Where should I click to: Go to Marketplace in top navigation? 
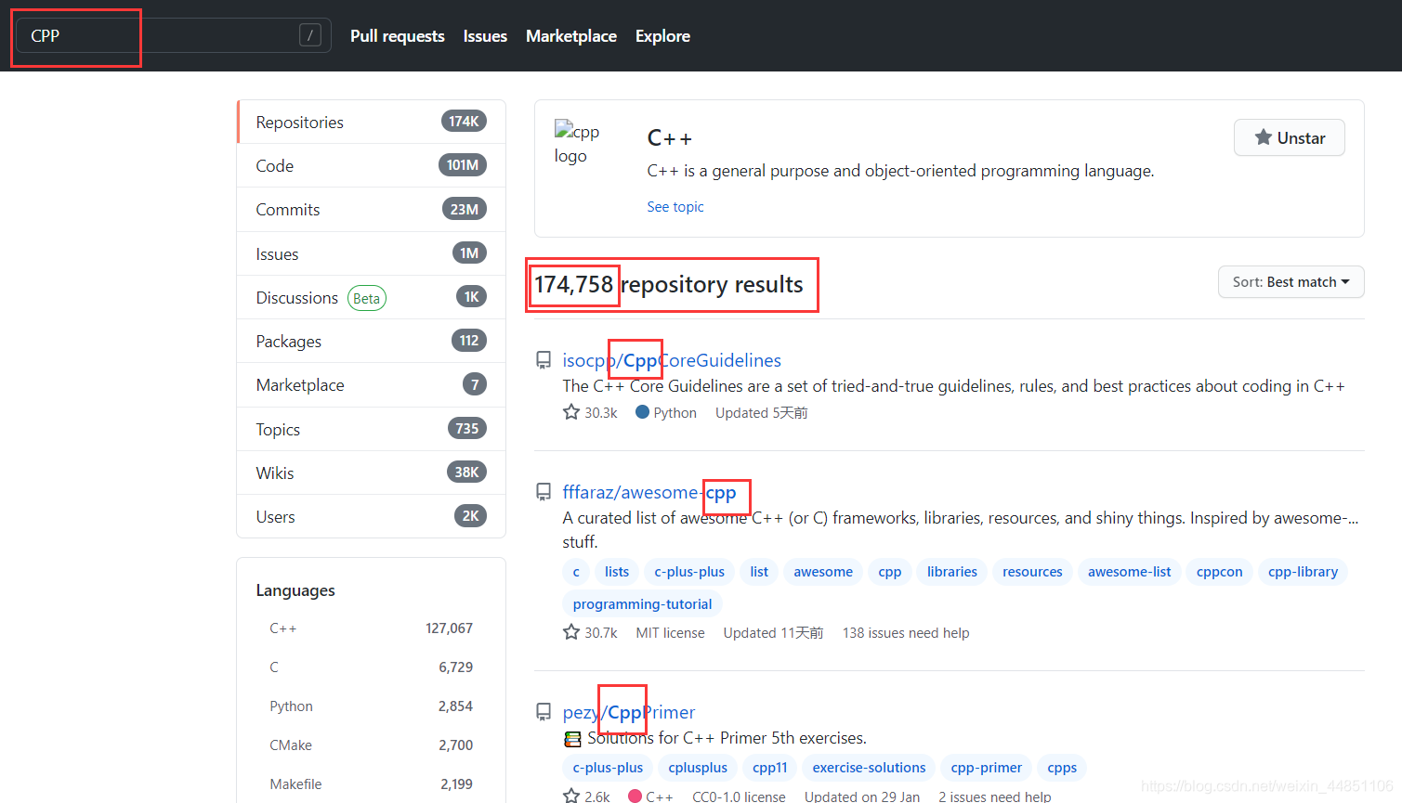pyautogui.click(x=571, y=36)
